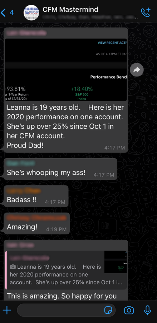Open the quoted reply thumbnail image
157x323 pixels.
116,262
